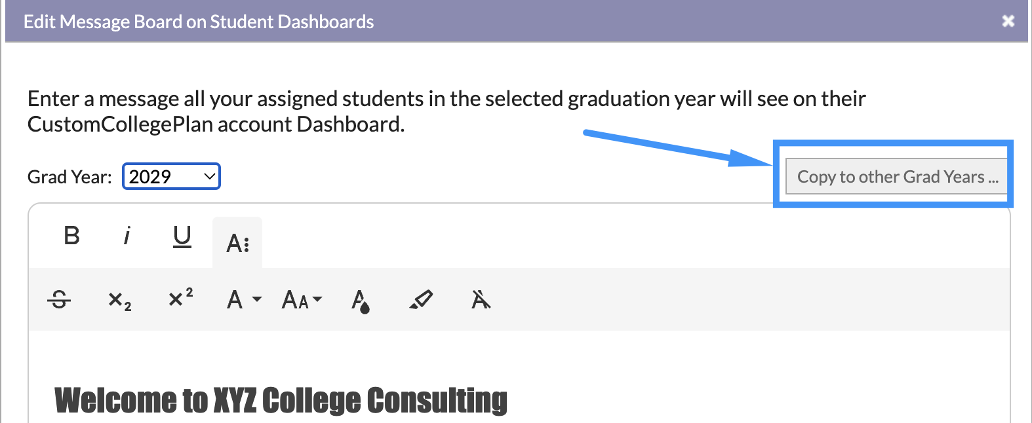Image resolution: width=1032 pixels, height=423 pixels.
Task: Toggle superscript formatting
Action: pos(180,300)
